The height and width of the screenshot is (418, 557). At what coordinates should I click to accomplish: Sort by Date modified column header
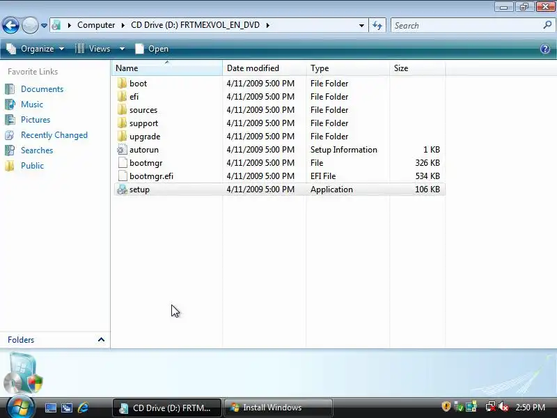(264, 68)
